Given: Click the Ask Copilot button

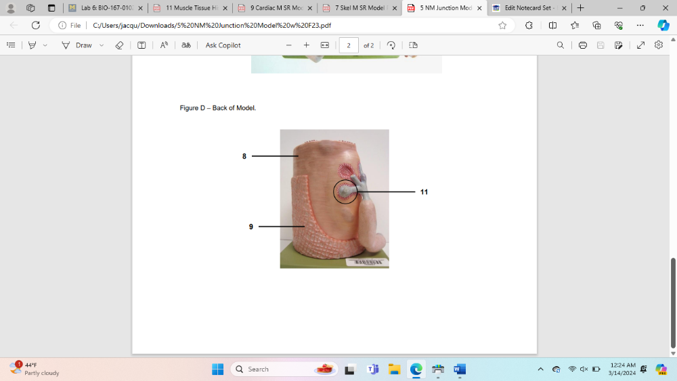Looking at the screenshot, I should (x=223, y=45).
